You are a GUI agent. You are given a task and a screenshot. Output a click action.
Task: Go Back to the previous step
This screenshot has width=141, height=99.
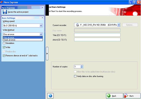[x=115, y=96]
